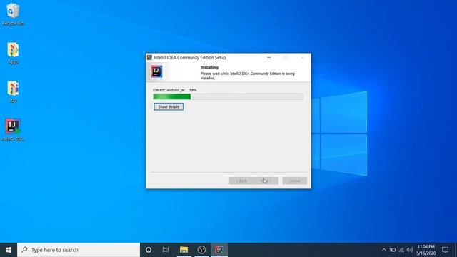The image size is (457, 257).
Task: Select the zip archive desktop icon below Apps
Action: click(13, 91)
